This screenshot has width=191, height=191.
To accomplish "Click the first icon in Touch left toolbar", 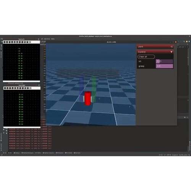I will (x=5, y=42).
